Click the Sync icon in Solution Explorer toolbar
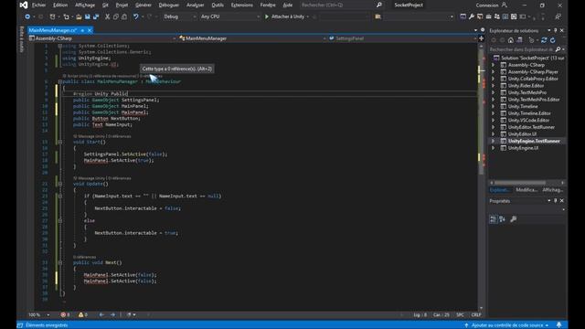The width and height of the screenshot is (585, 329). point(544,40)
